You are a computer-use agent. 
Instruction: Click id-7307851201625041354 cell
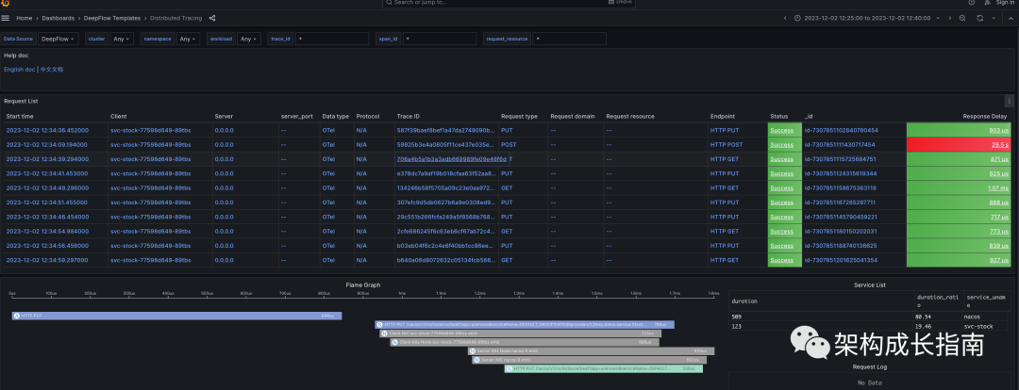click(x=841, y=260)
